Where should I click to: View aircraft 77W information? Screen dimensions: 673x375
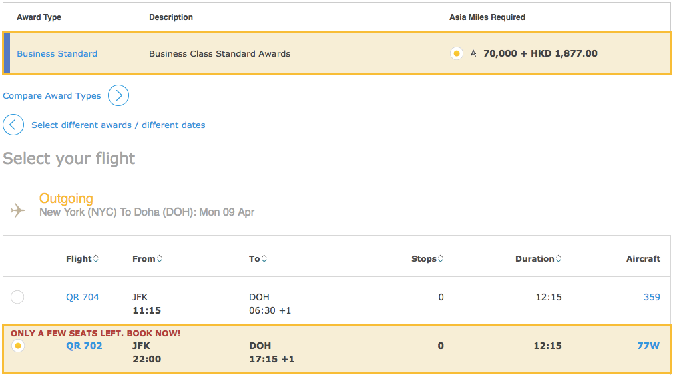tap(648, 346)
